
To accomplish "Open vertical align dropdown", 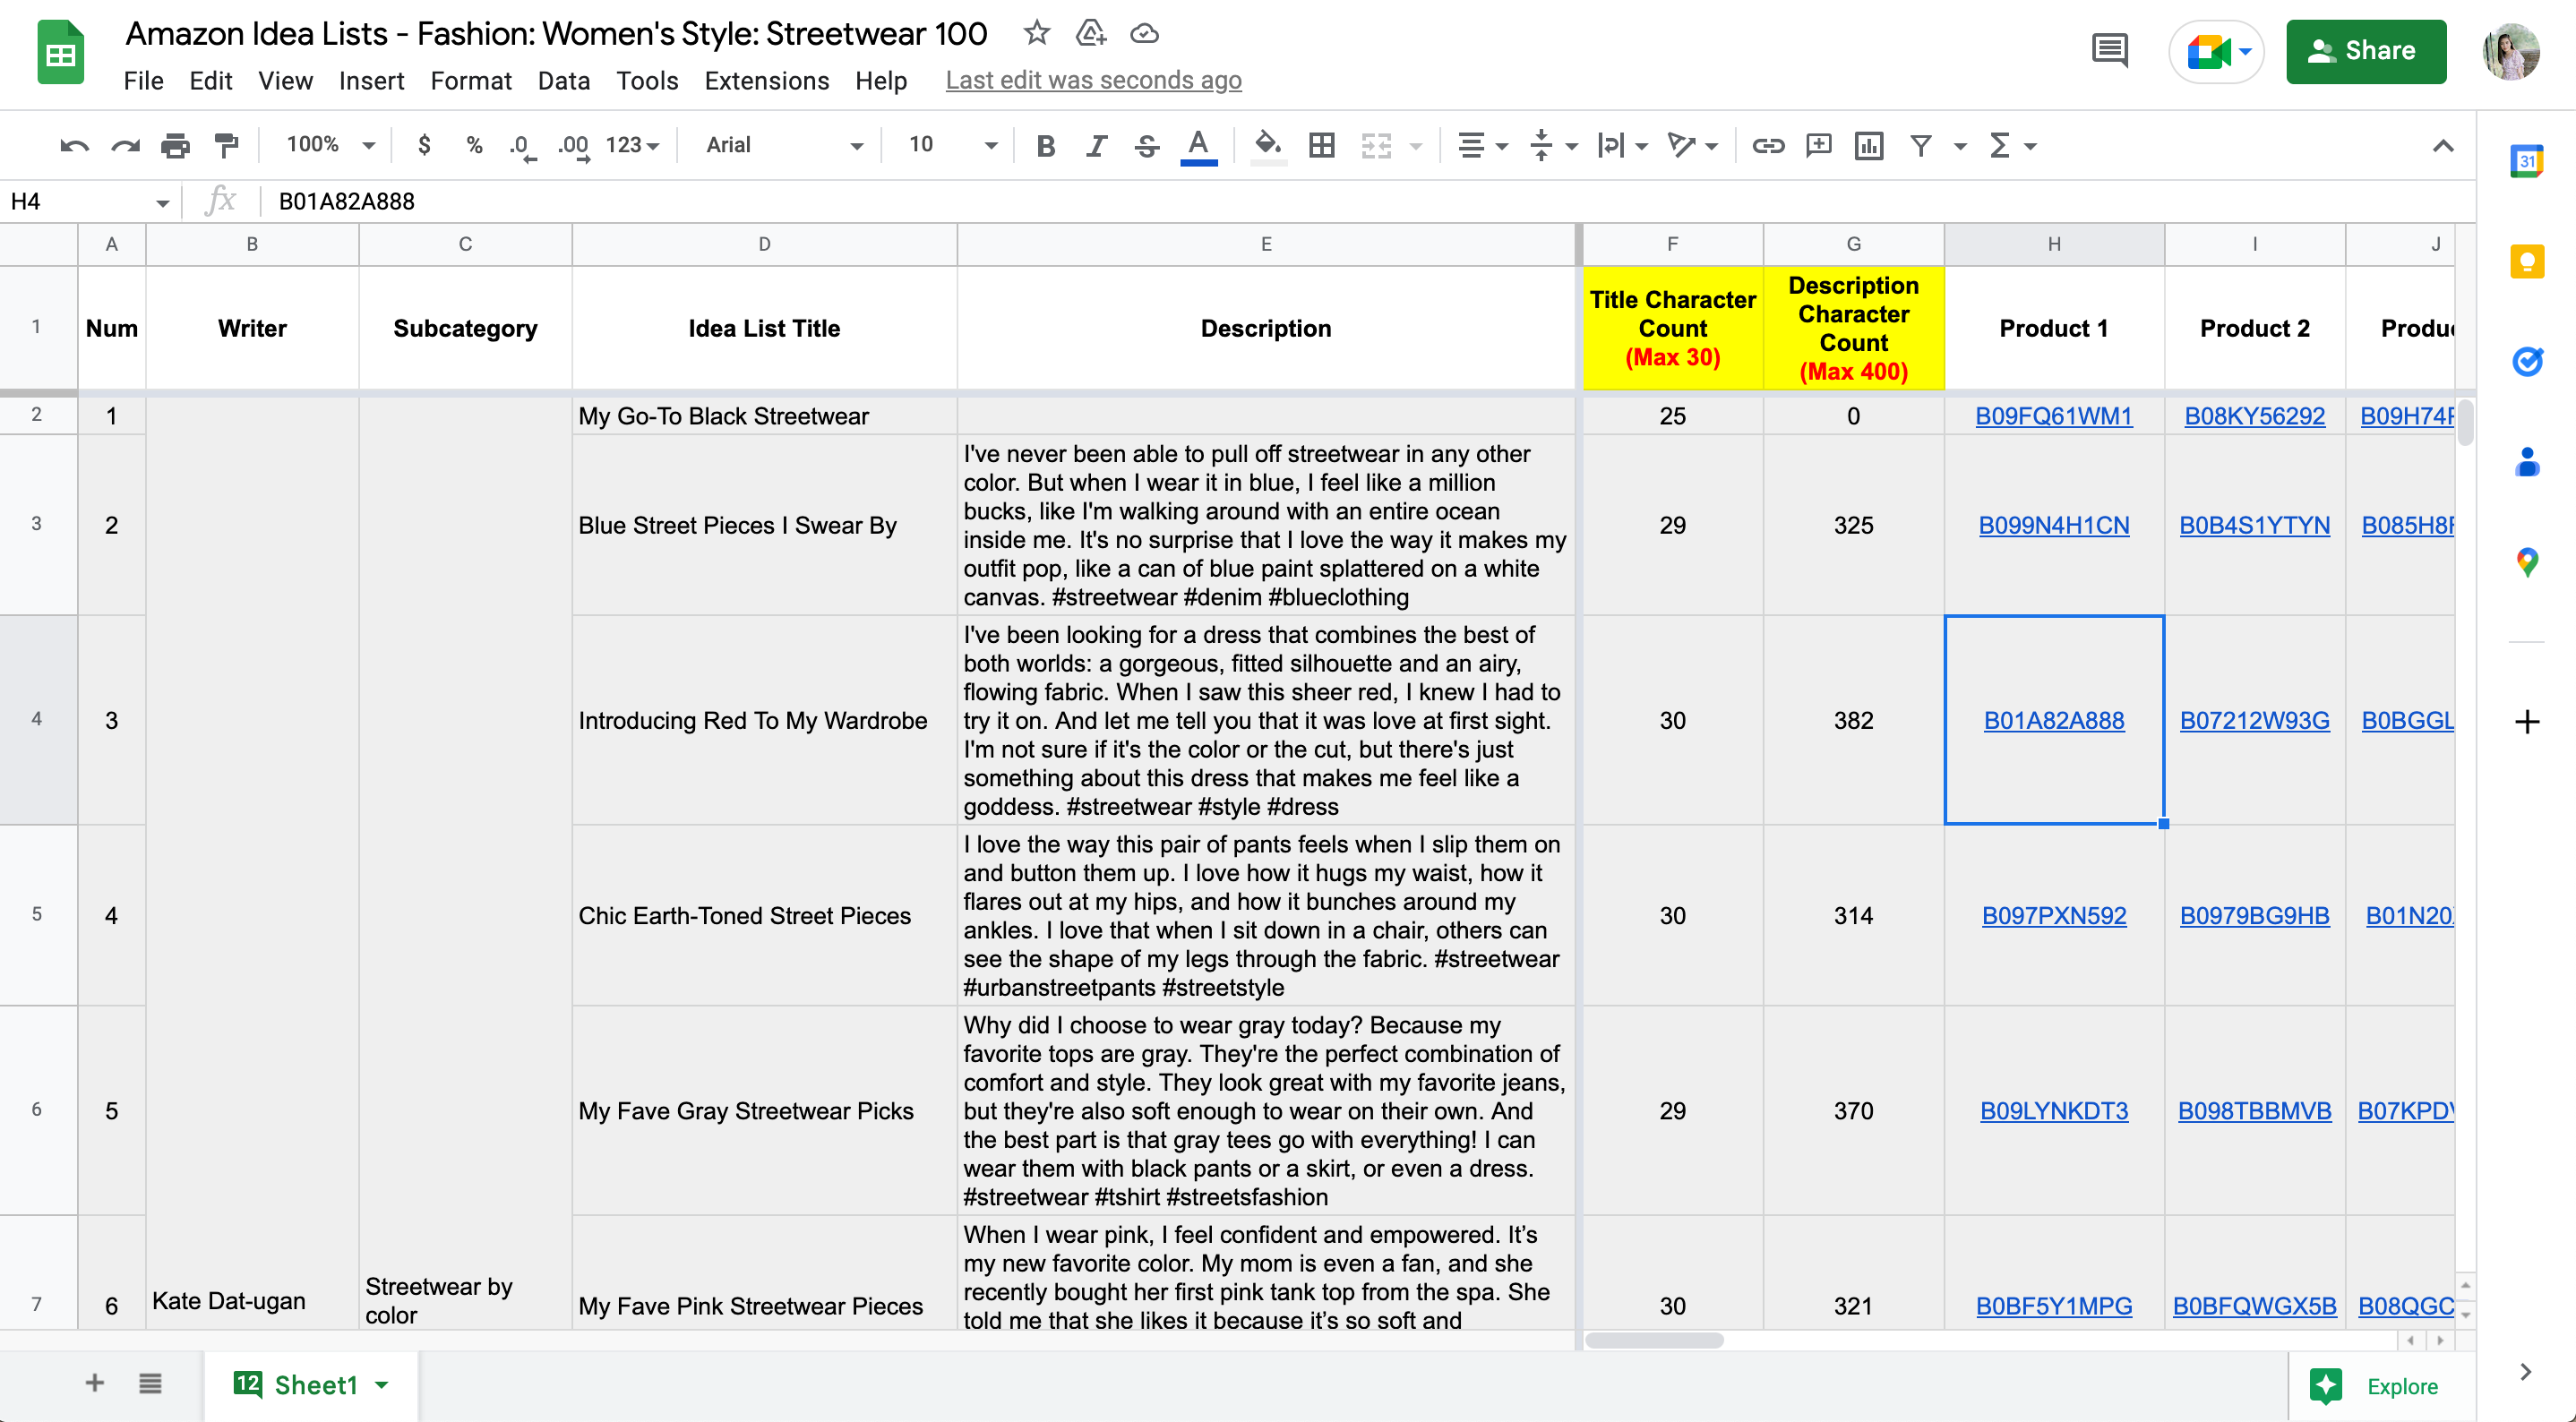I will pos(1553,146).
